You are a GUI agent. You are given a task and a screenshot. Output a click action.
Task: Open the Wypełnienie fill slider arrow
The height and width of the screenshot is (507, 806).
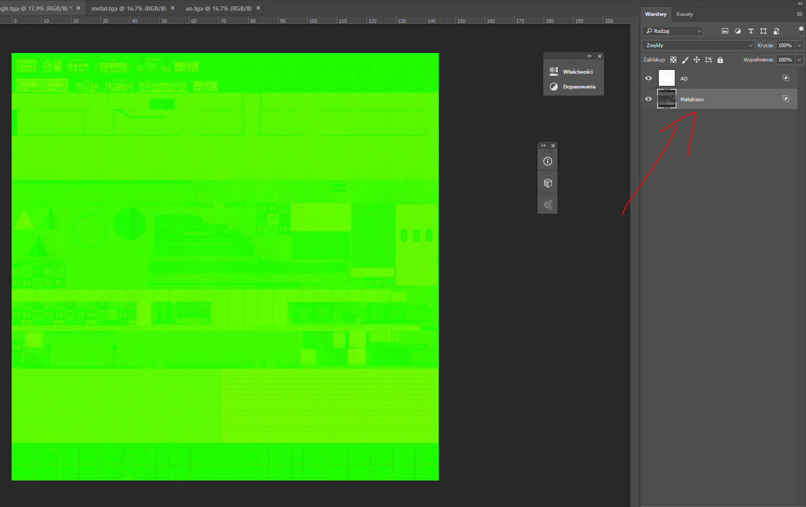pos(799,60)
